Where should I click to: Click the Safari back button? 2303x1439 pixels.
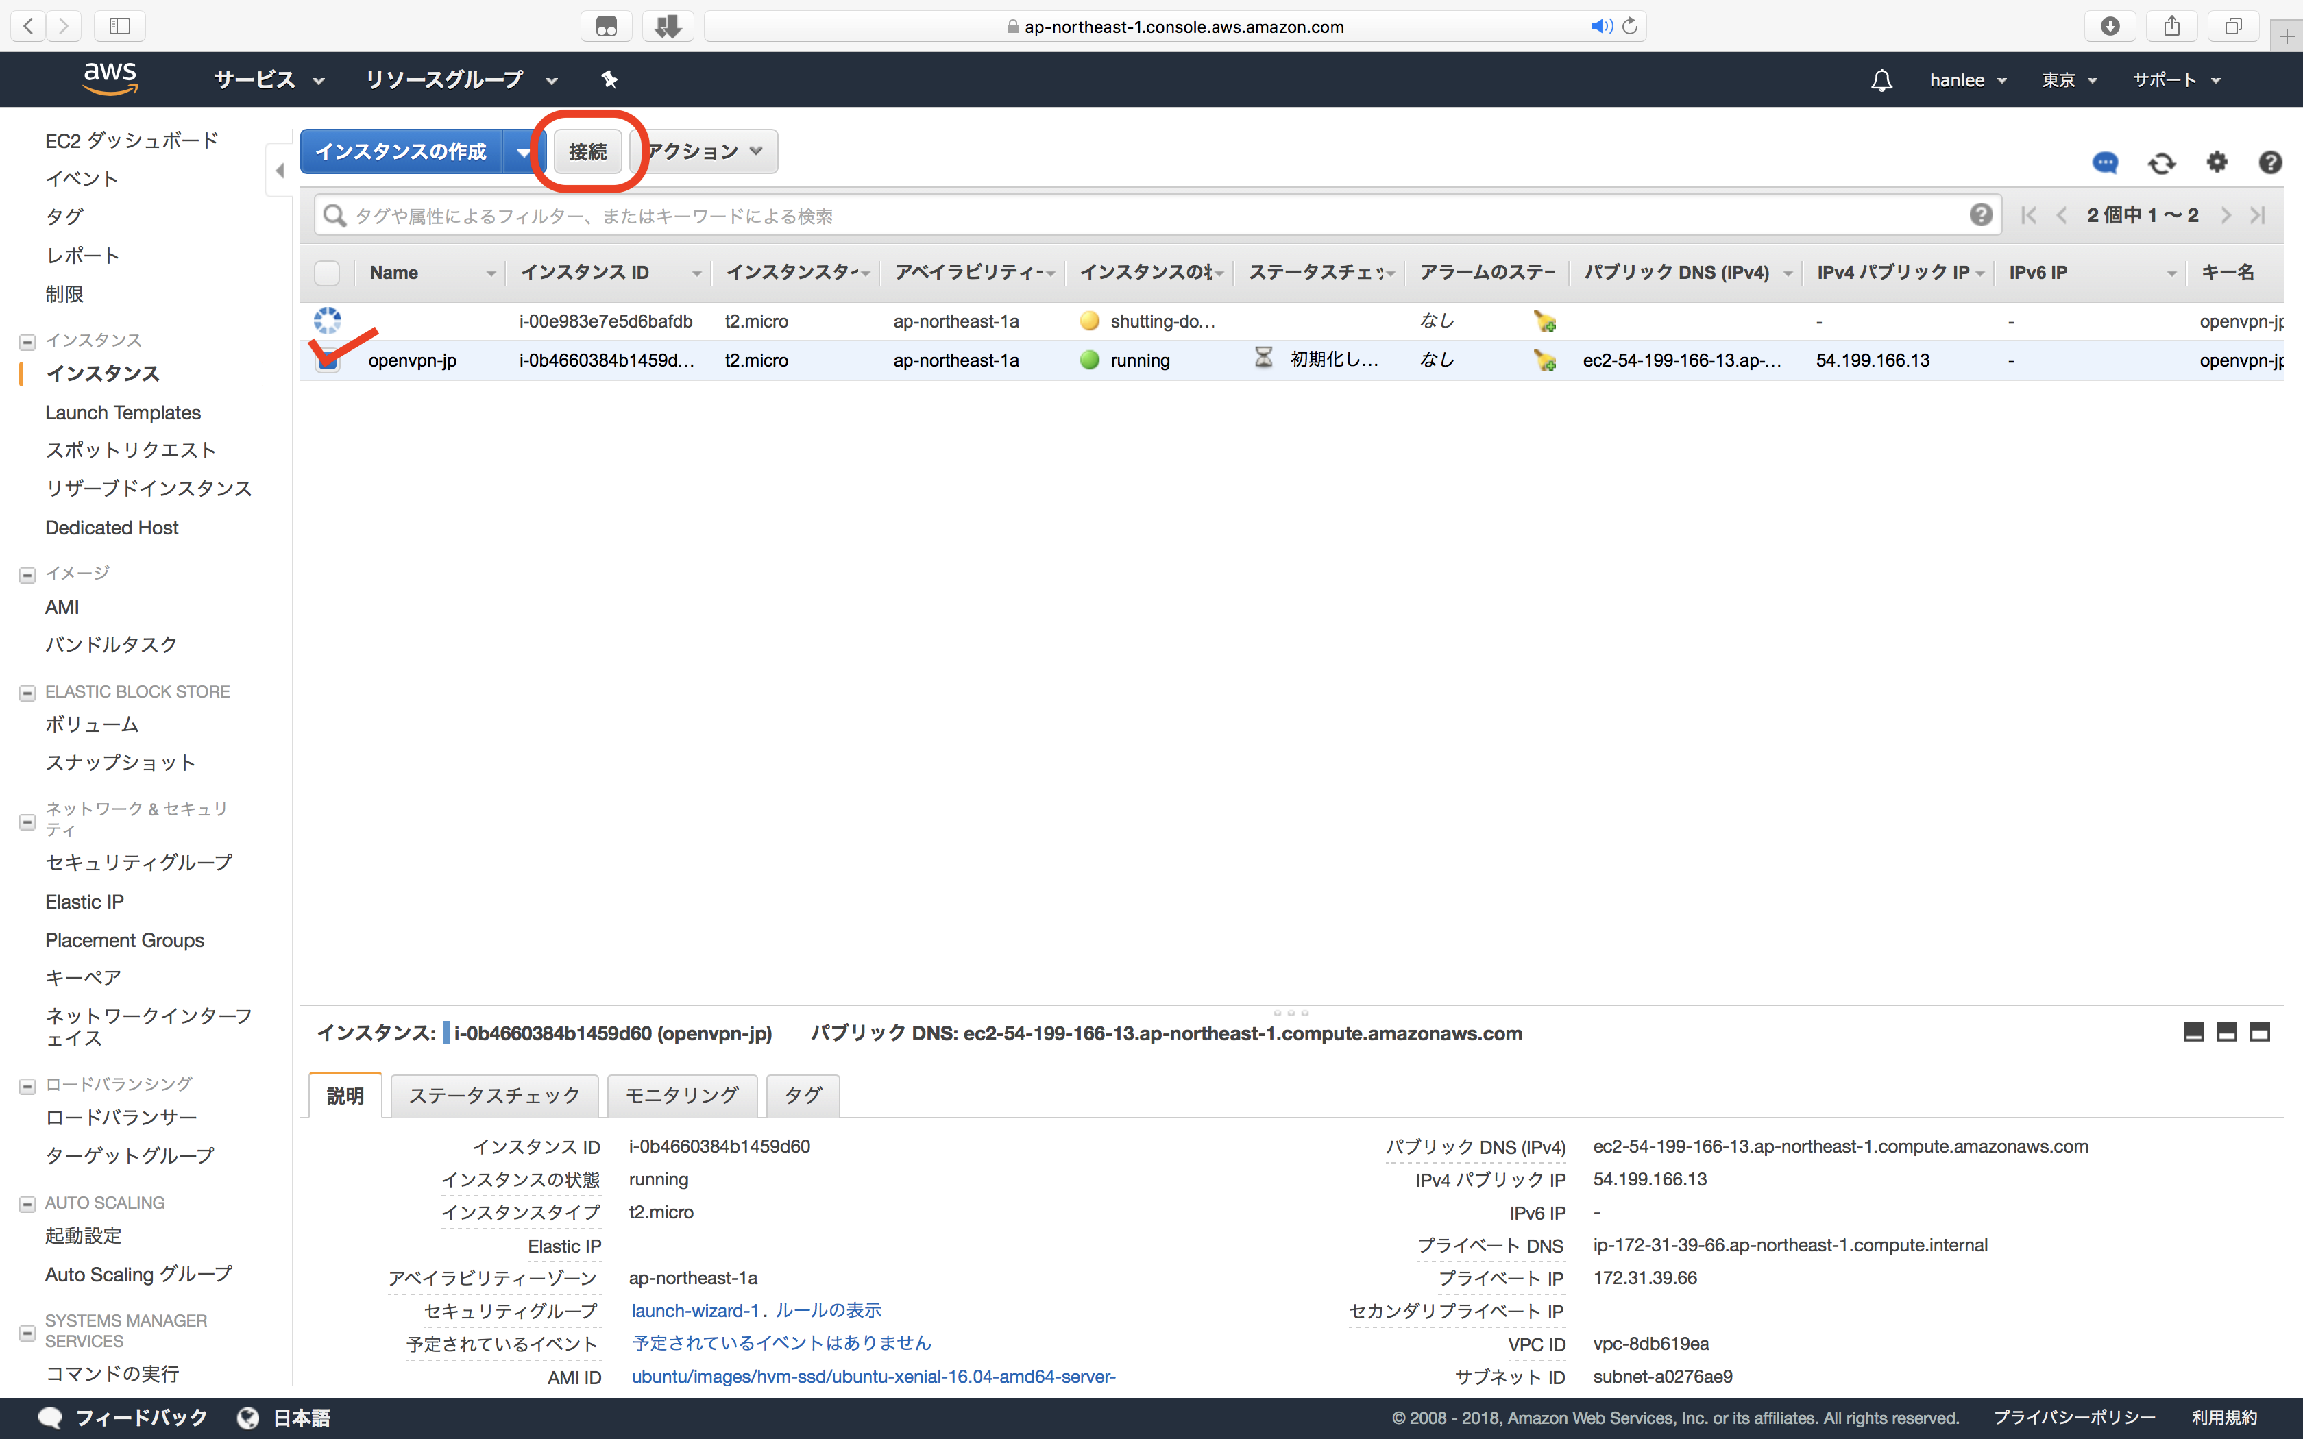click(x=29, y=26)
